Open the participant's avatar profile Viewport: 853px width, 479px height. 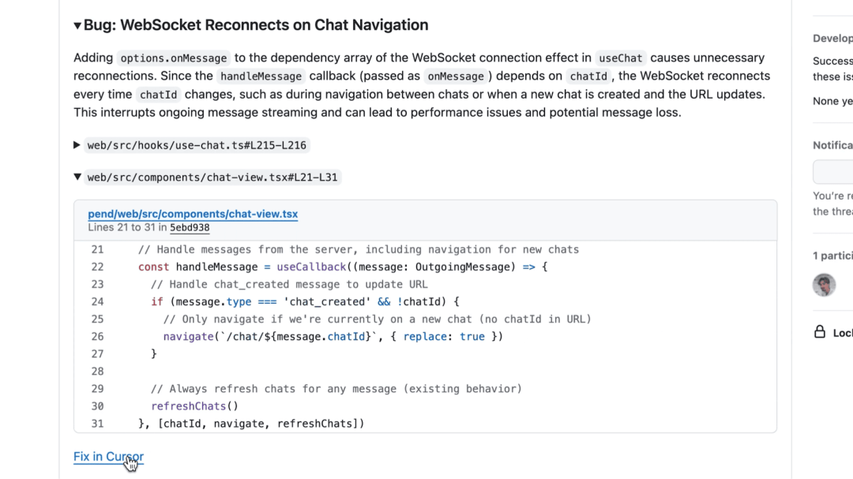click(824, 285)
